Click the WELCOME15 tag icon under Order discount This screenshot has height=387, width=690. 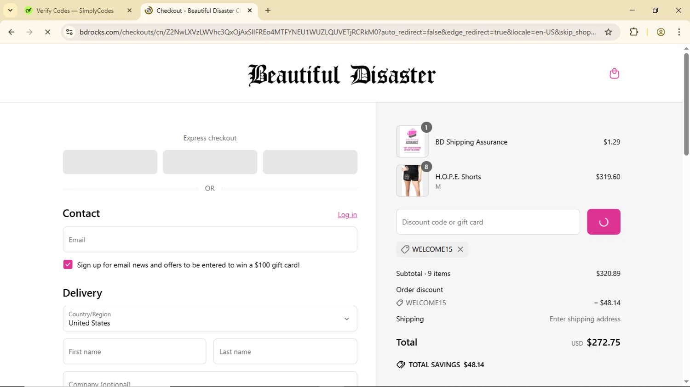coord(400,303)
